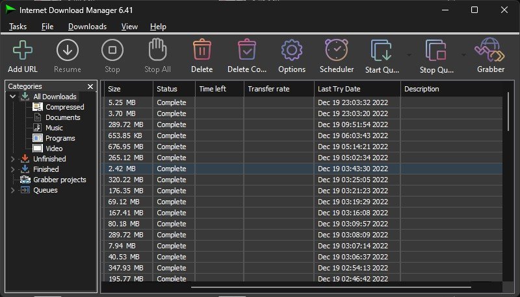
Task: Select Grabber projects in tree
Action: tap(59, 180)
